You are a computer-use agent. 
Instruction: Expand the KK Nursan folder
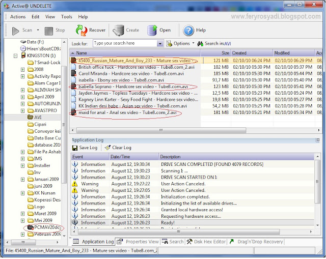(22, 193)
